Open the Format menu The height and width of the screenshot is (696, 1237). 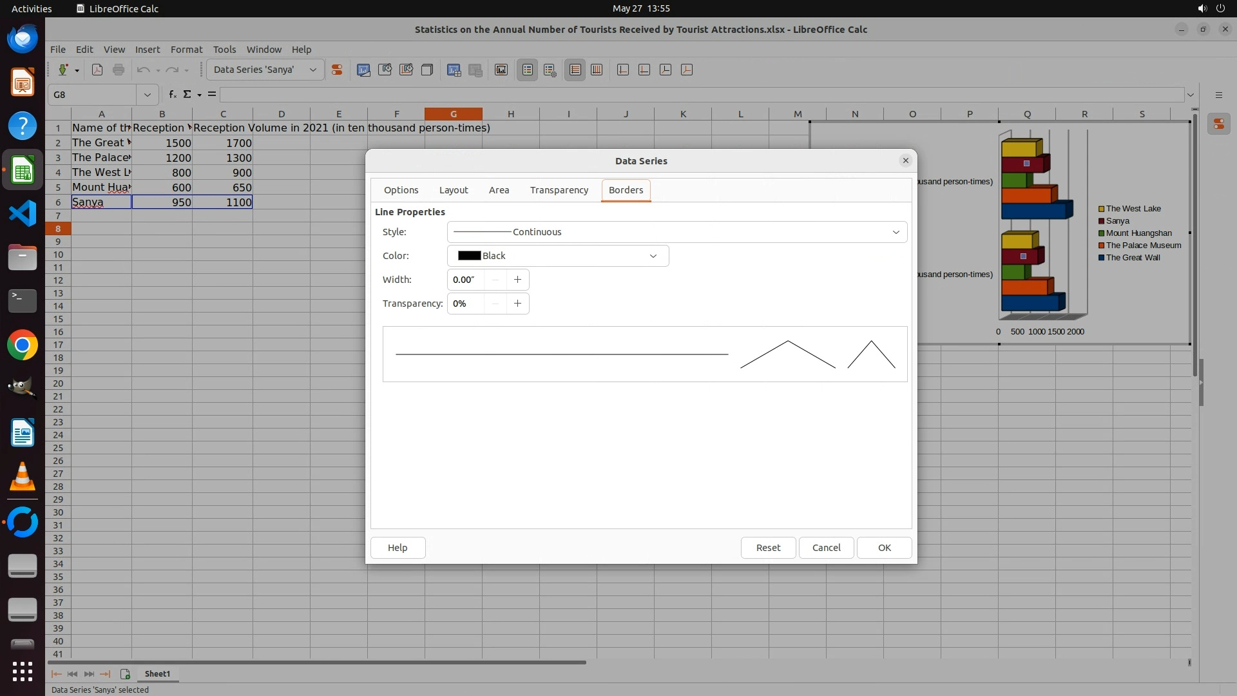[x=186, y=50]
